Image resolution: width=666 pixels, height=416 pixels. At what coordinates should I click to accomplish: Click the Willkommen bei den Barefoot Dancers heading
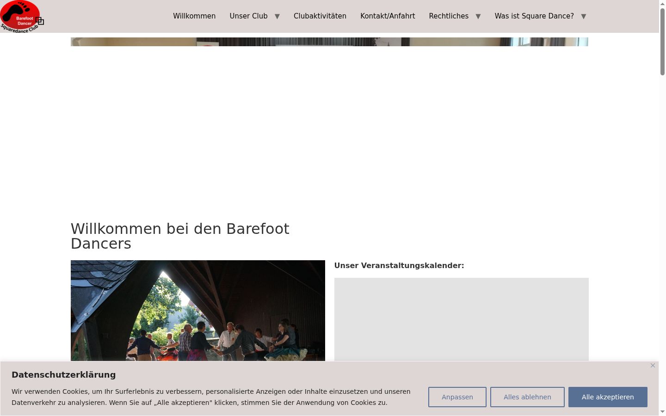pyautogui.click(x=180, y=236)
